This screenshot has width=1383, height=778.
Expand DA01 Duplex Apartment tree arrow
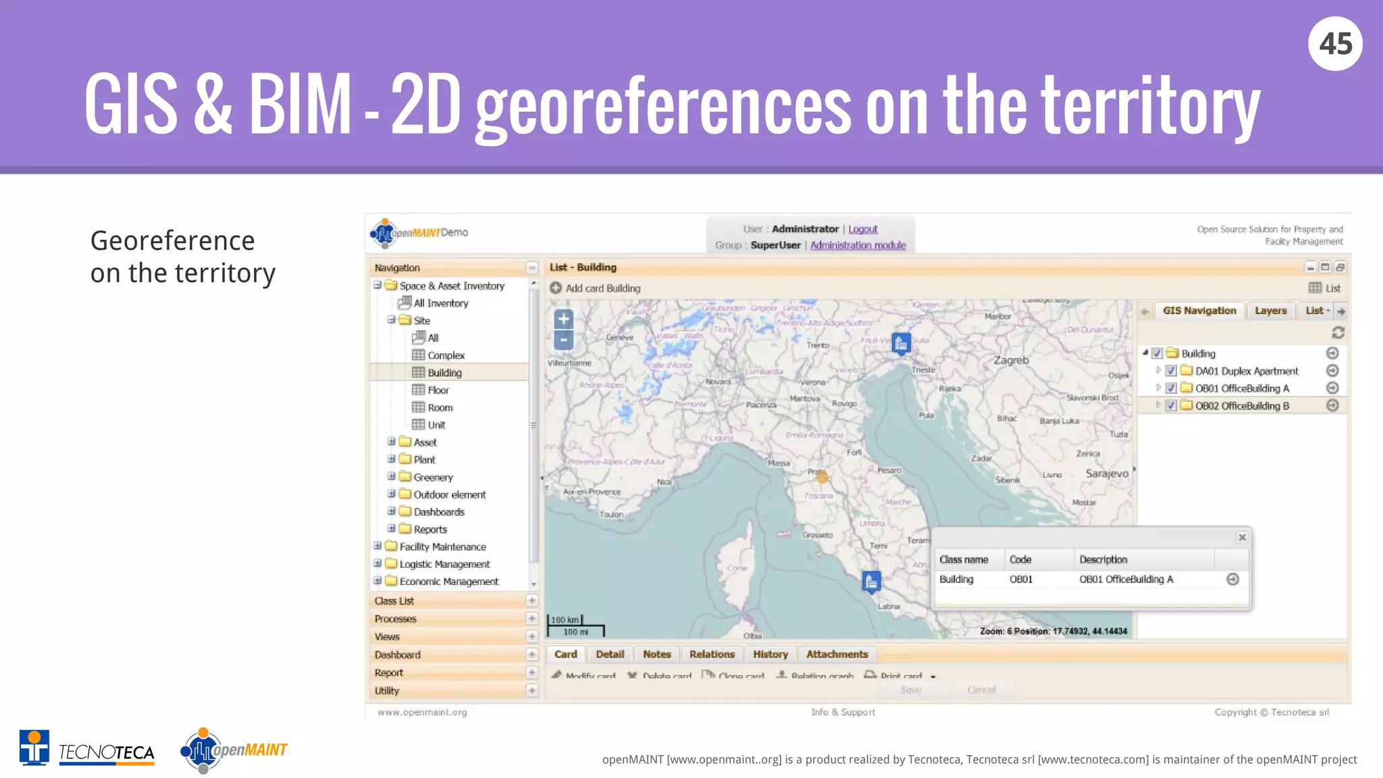(x=1158, y=370)
